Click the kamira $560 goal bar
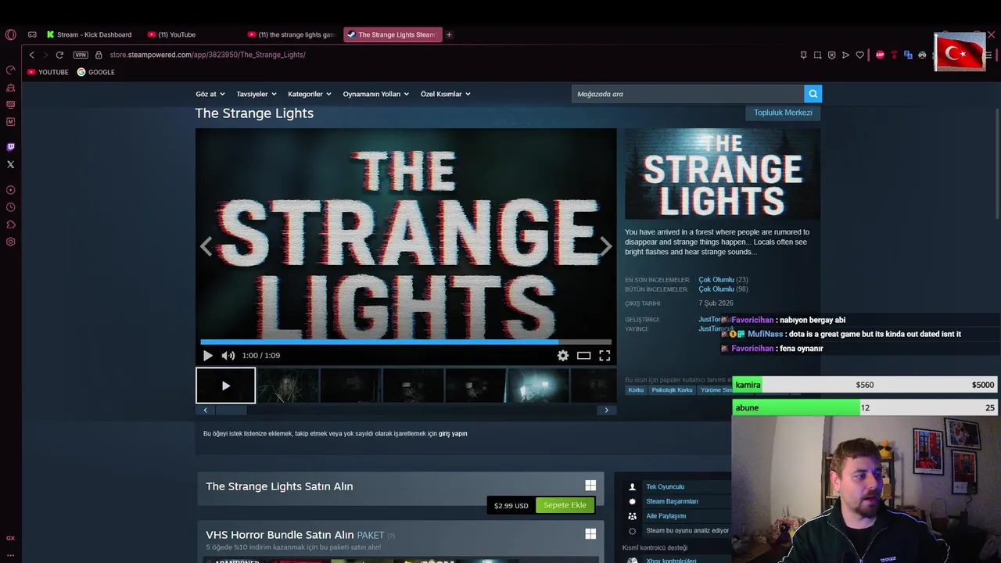 pos(865,385)
